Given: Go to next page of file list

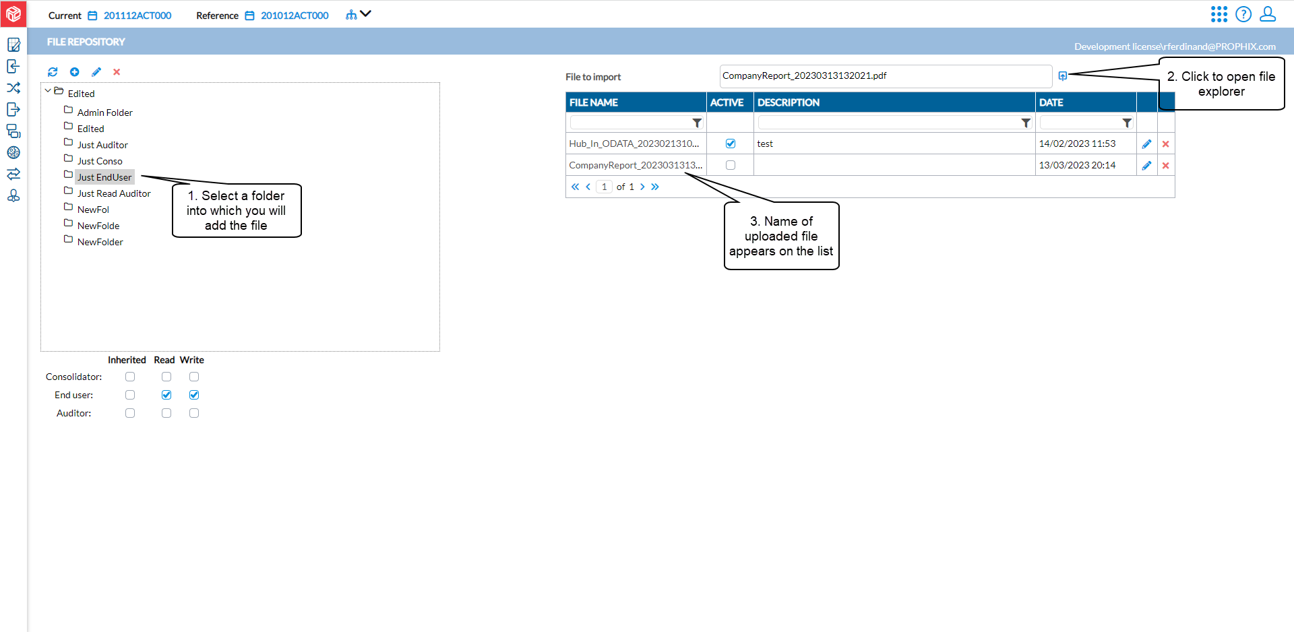Looking at the screenshot, I should 642,187.
